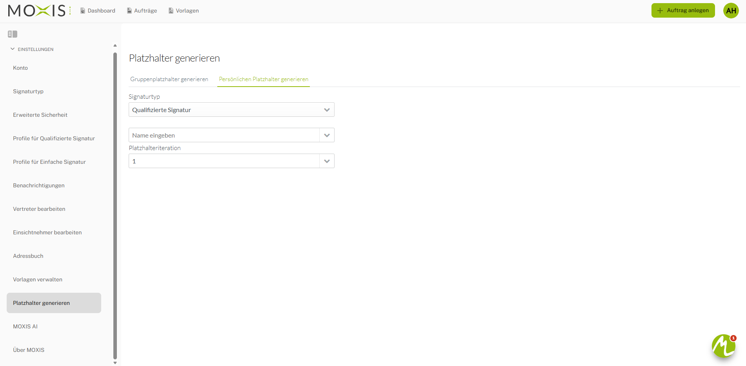
Task: Expand the Platzhalteriteration dropdown arrow
Action: click(327, 161)
